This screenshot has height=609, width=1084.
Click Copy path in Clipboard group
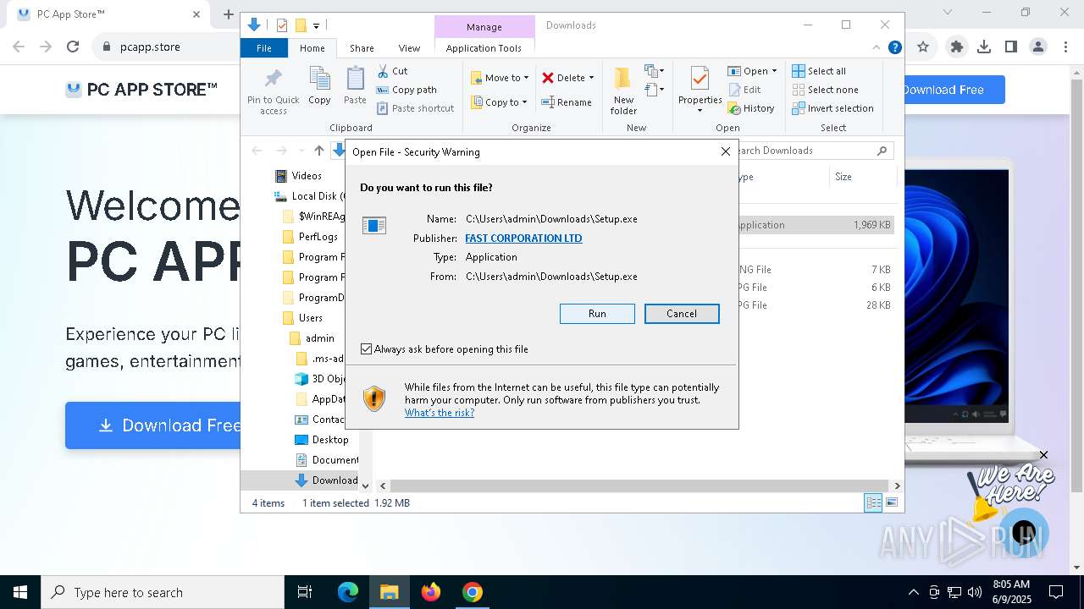pyautogui.click(x=406, y=90)
